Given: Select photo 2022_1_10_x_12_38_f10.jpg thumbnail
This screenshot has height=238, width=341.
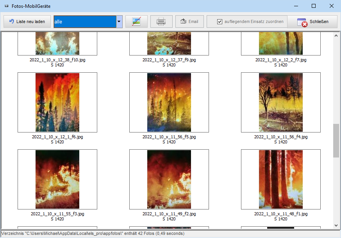Looking at the screenshot, I should (57, 43).
